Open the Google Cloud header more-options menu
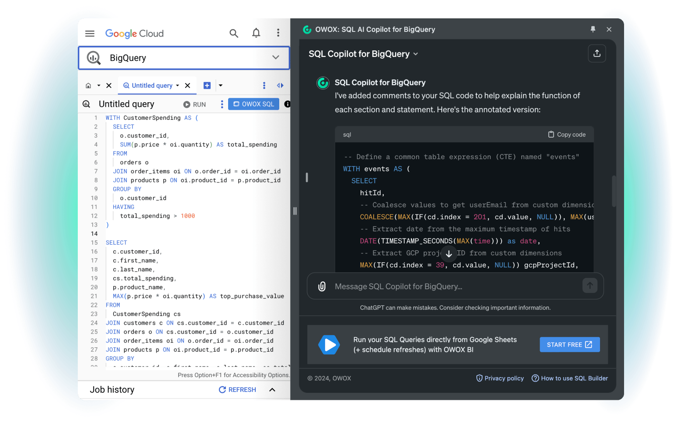Viewport: 673px width, 423px height. [x=278, y=33]
